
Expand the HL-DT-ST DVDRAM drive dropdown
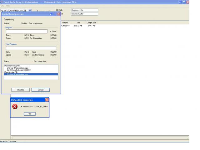point(30,10)
